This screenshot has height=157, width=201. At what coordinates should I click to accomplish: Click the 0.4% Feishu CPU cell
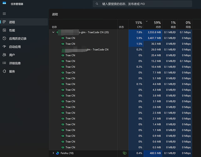(136, 153)
